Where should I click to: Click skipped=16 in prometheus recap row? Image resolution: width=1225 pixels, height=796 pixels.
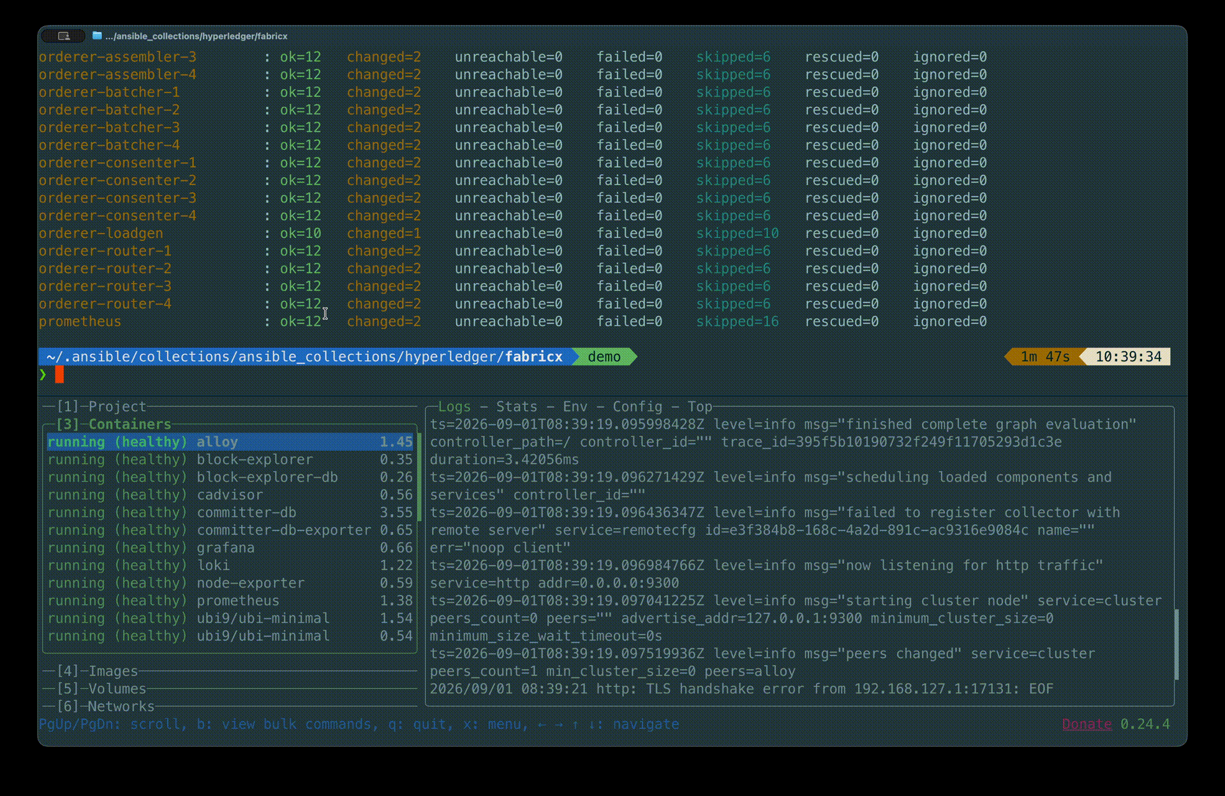coord(738,321)
